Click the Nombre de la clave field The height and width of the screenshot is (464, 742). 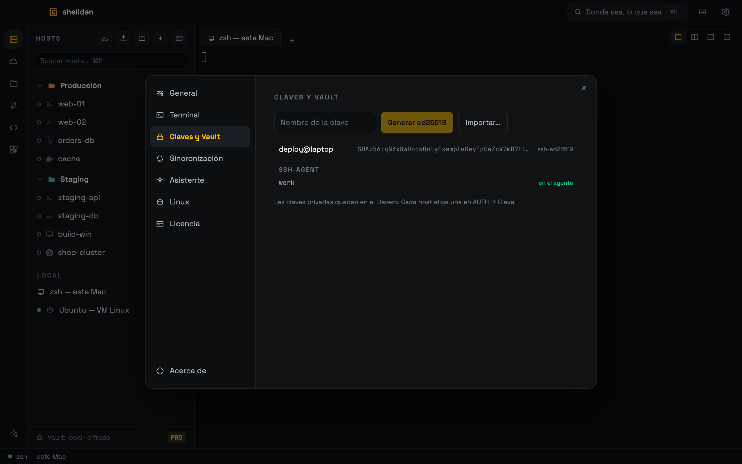[325, 122]
